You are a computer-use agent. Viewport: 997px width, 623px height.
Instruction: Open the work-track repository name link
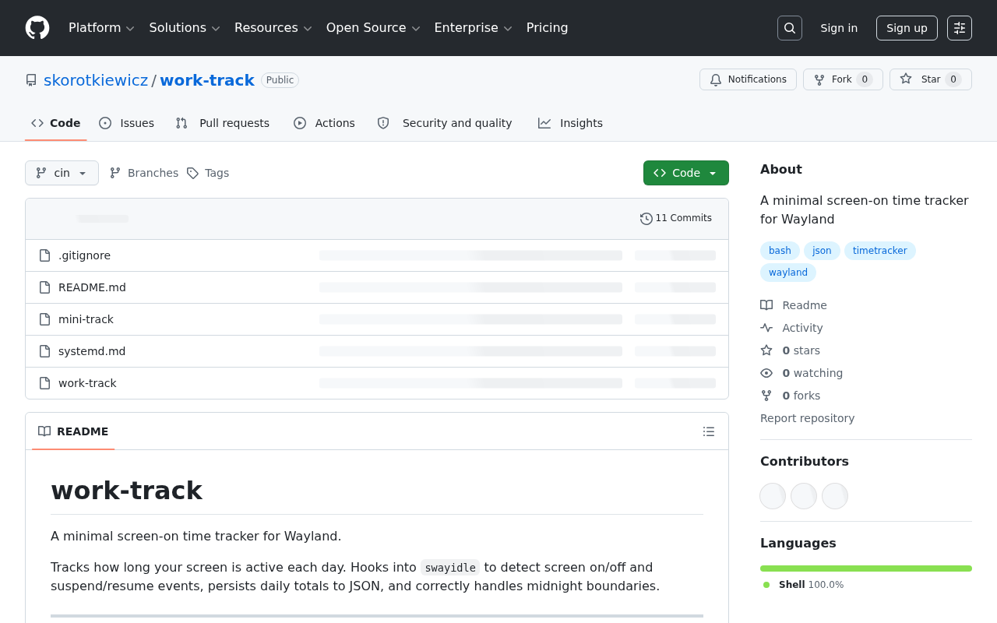pos(207,80)
